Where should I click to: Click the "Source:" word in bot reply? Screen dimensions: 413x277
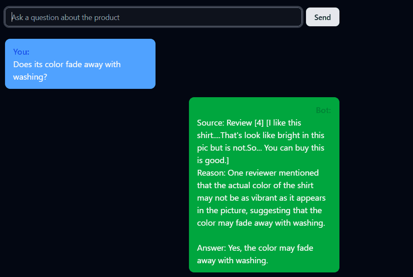(211, 123)
